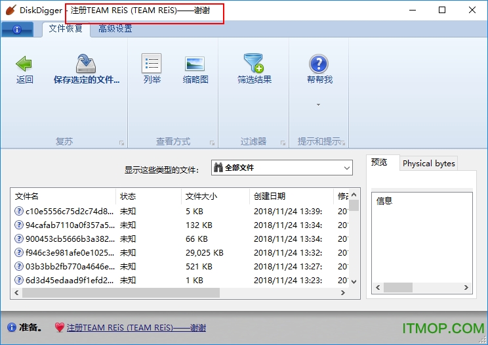Click file list horizontal scroll right arrow
Viewport: 488px width, 345px height.
pos(343,292)
